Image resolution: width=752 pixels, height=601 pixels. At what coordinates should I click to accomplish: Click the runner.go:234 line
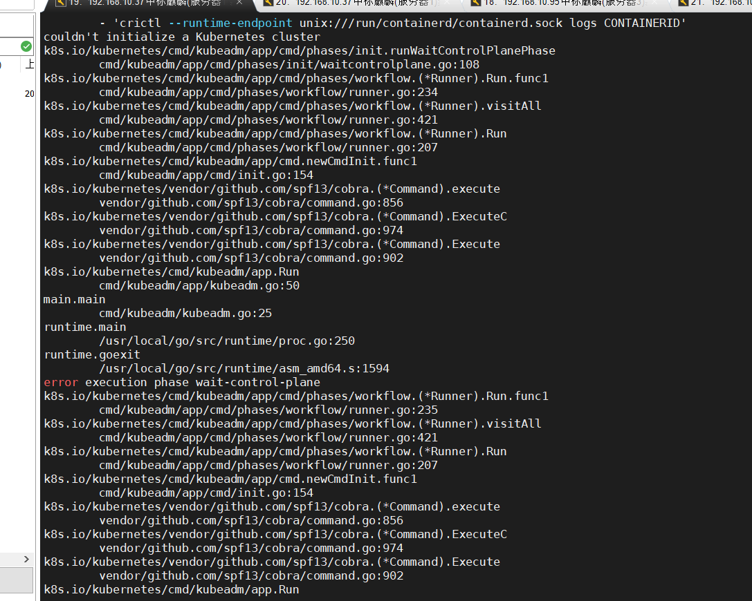coord(268,92)
